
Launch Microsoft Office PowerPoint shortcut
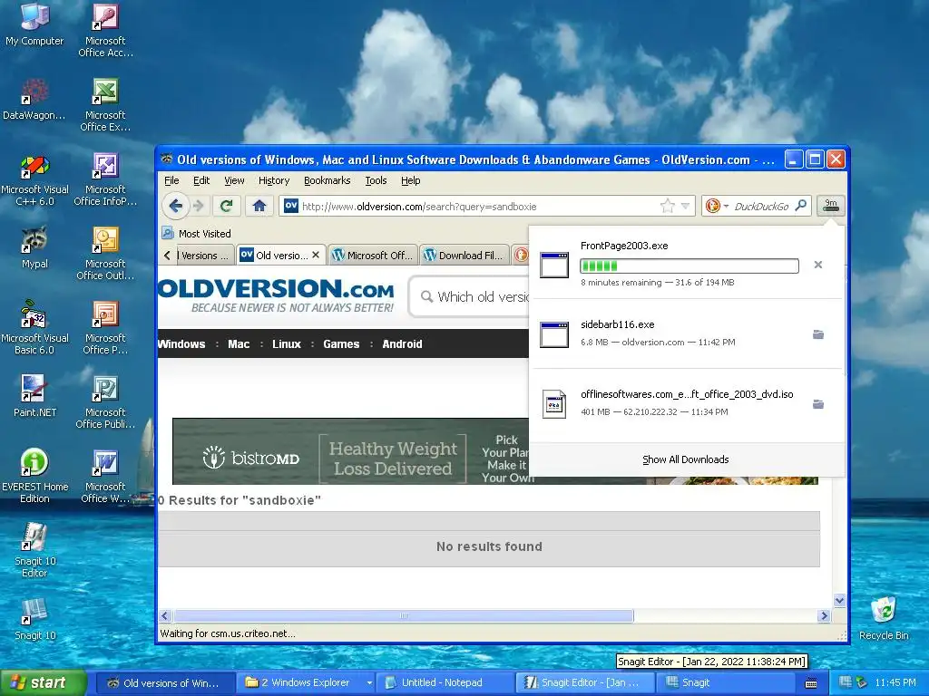(105, 327)
